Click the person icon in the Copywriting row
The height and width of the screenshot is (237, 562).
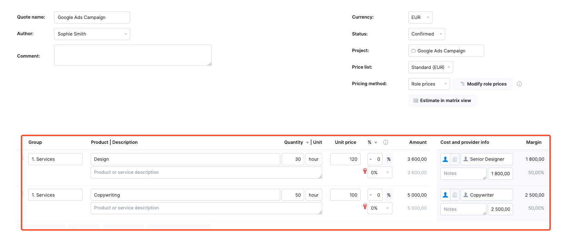(x=445, y=195)
